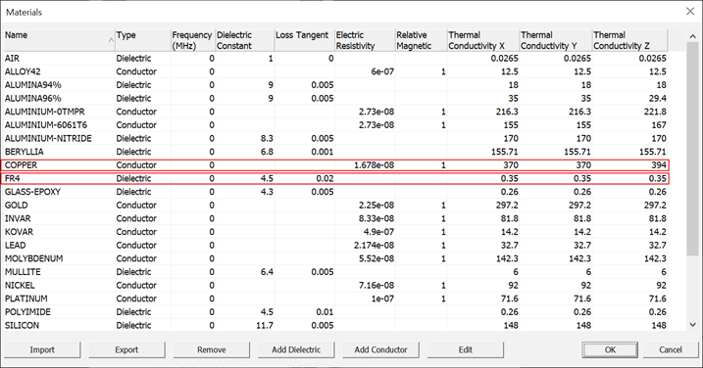Click ALUMINIUM-6061T6 conductivity Z value 167
Viewport: 703px width, 368px height.
coord(659,125)
